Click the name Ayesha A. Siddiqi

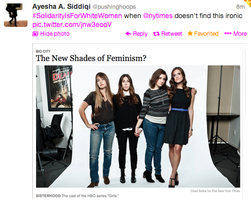[x=61, y=6]
